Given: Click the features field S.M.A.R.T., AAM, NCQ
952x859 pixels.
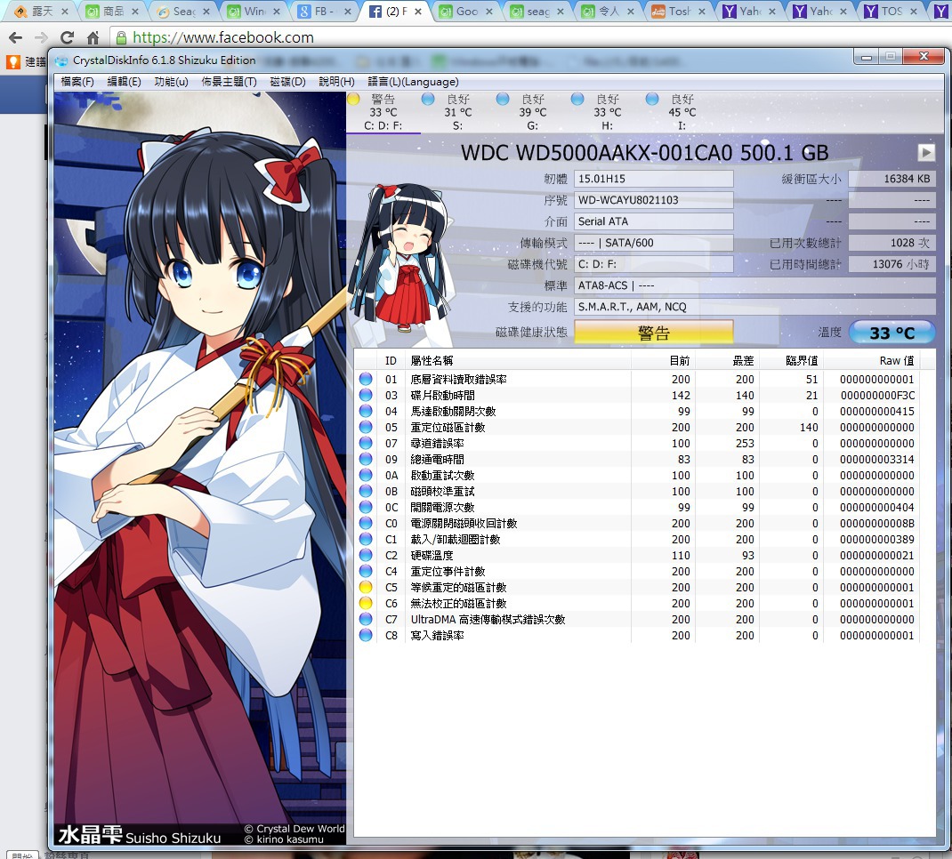Looking at the screenshot, I should click(754, 307).
